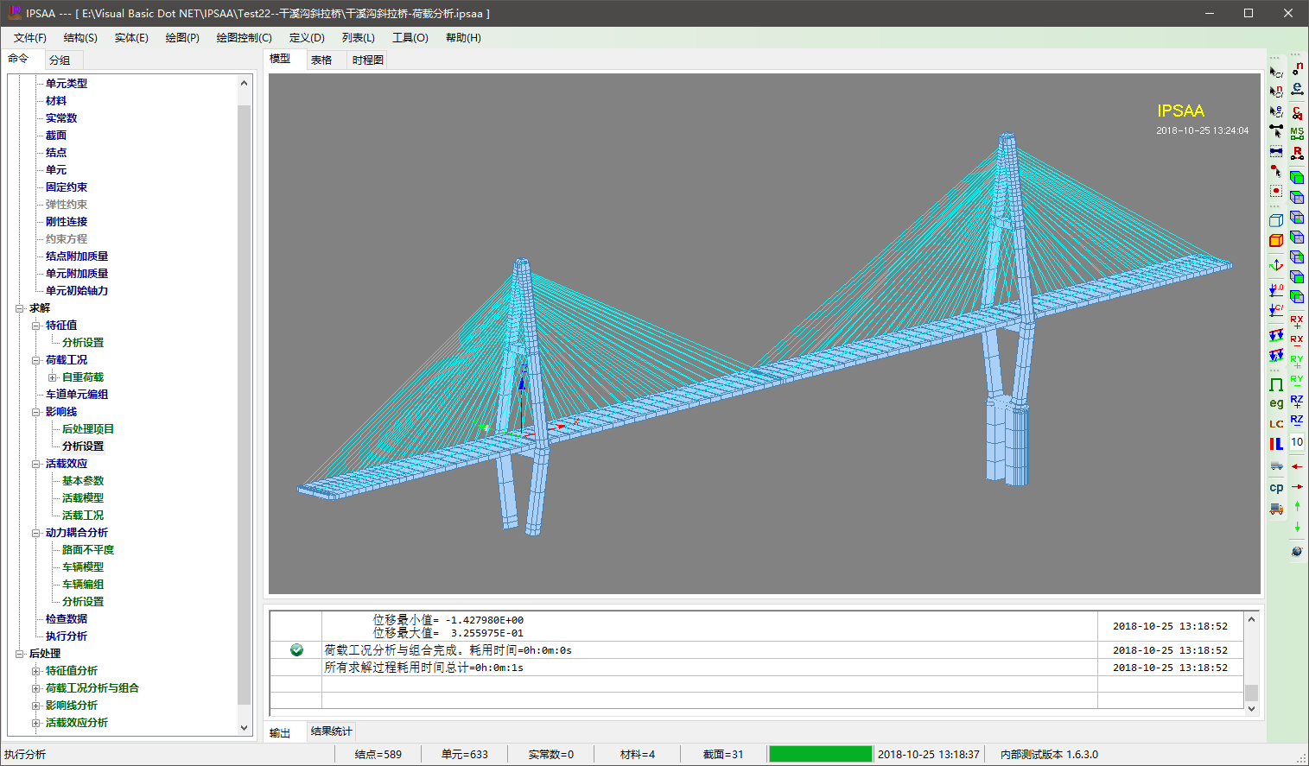Screen dimensions: 1309x766
Task: Expand the 特征值分析 node under 后处理
Action: pyautogui.click(x=36, y=671)
